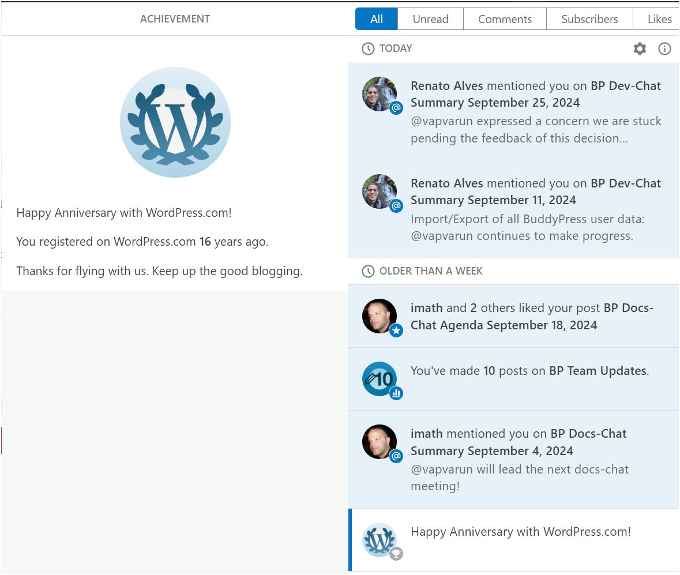
Task: Click the TODAY section header label
Action: point(396,48)
